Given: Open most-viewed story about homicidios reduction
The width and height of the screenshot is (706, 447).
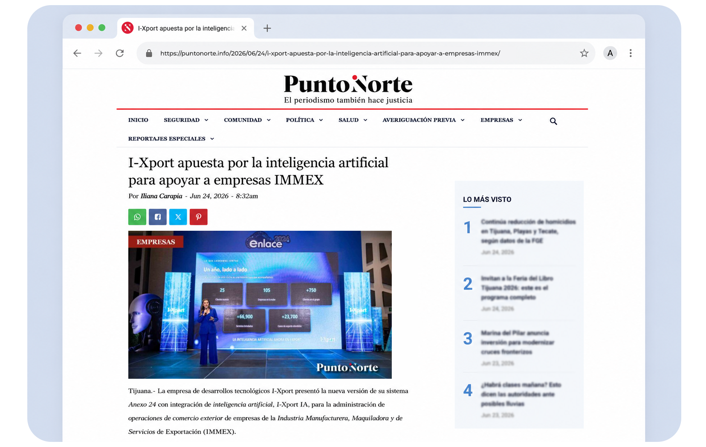Looking at the screenshot, I should (x=528, y=231).
